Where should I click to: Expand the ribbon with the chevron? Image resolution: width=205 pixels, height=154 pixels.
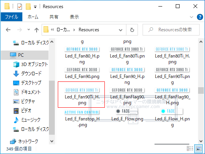coord(192,17)
